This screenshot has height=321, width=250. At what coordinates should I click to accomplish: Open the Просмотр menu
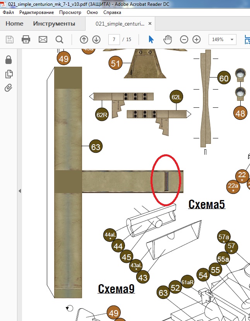point(70,12)
